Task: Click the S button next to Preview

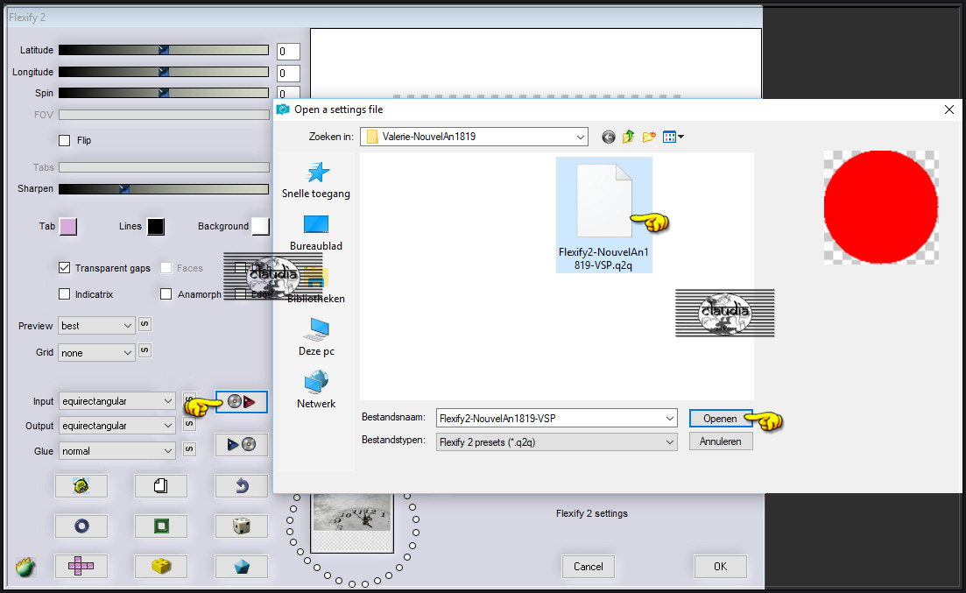Action: click(145, 324)
